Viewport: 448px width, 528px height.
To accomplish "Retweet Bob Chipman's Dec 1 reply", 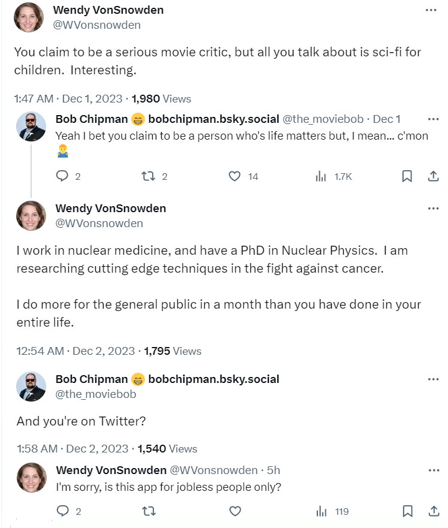I will (x=148, y=176).
